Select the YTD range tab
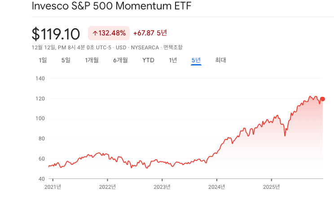334x200 pixels. (148, 60)
